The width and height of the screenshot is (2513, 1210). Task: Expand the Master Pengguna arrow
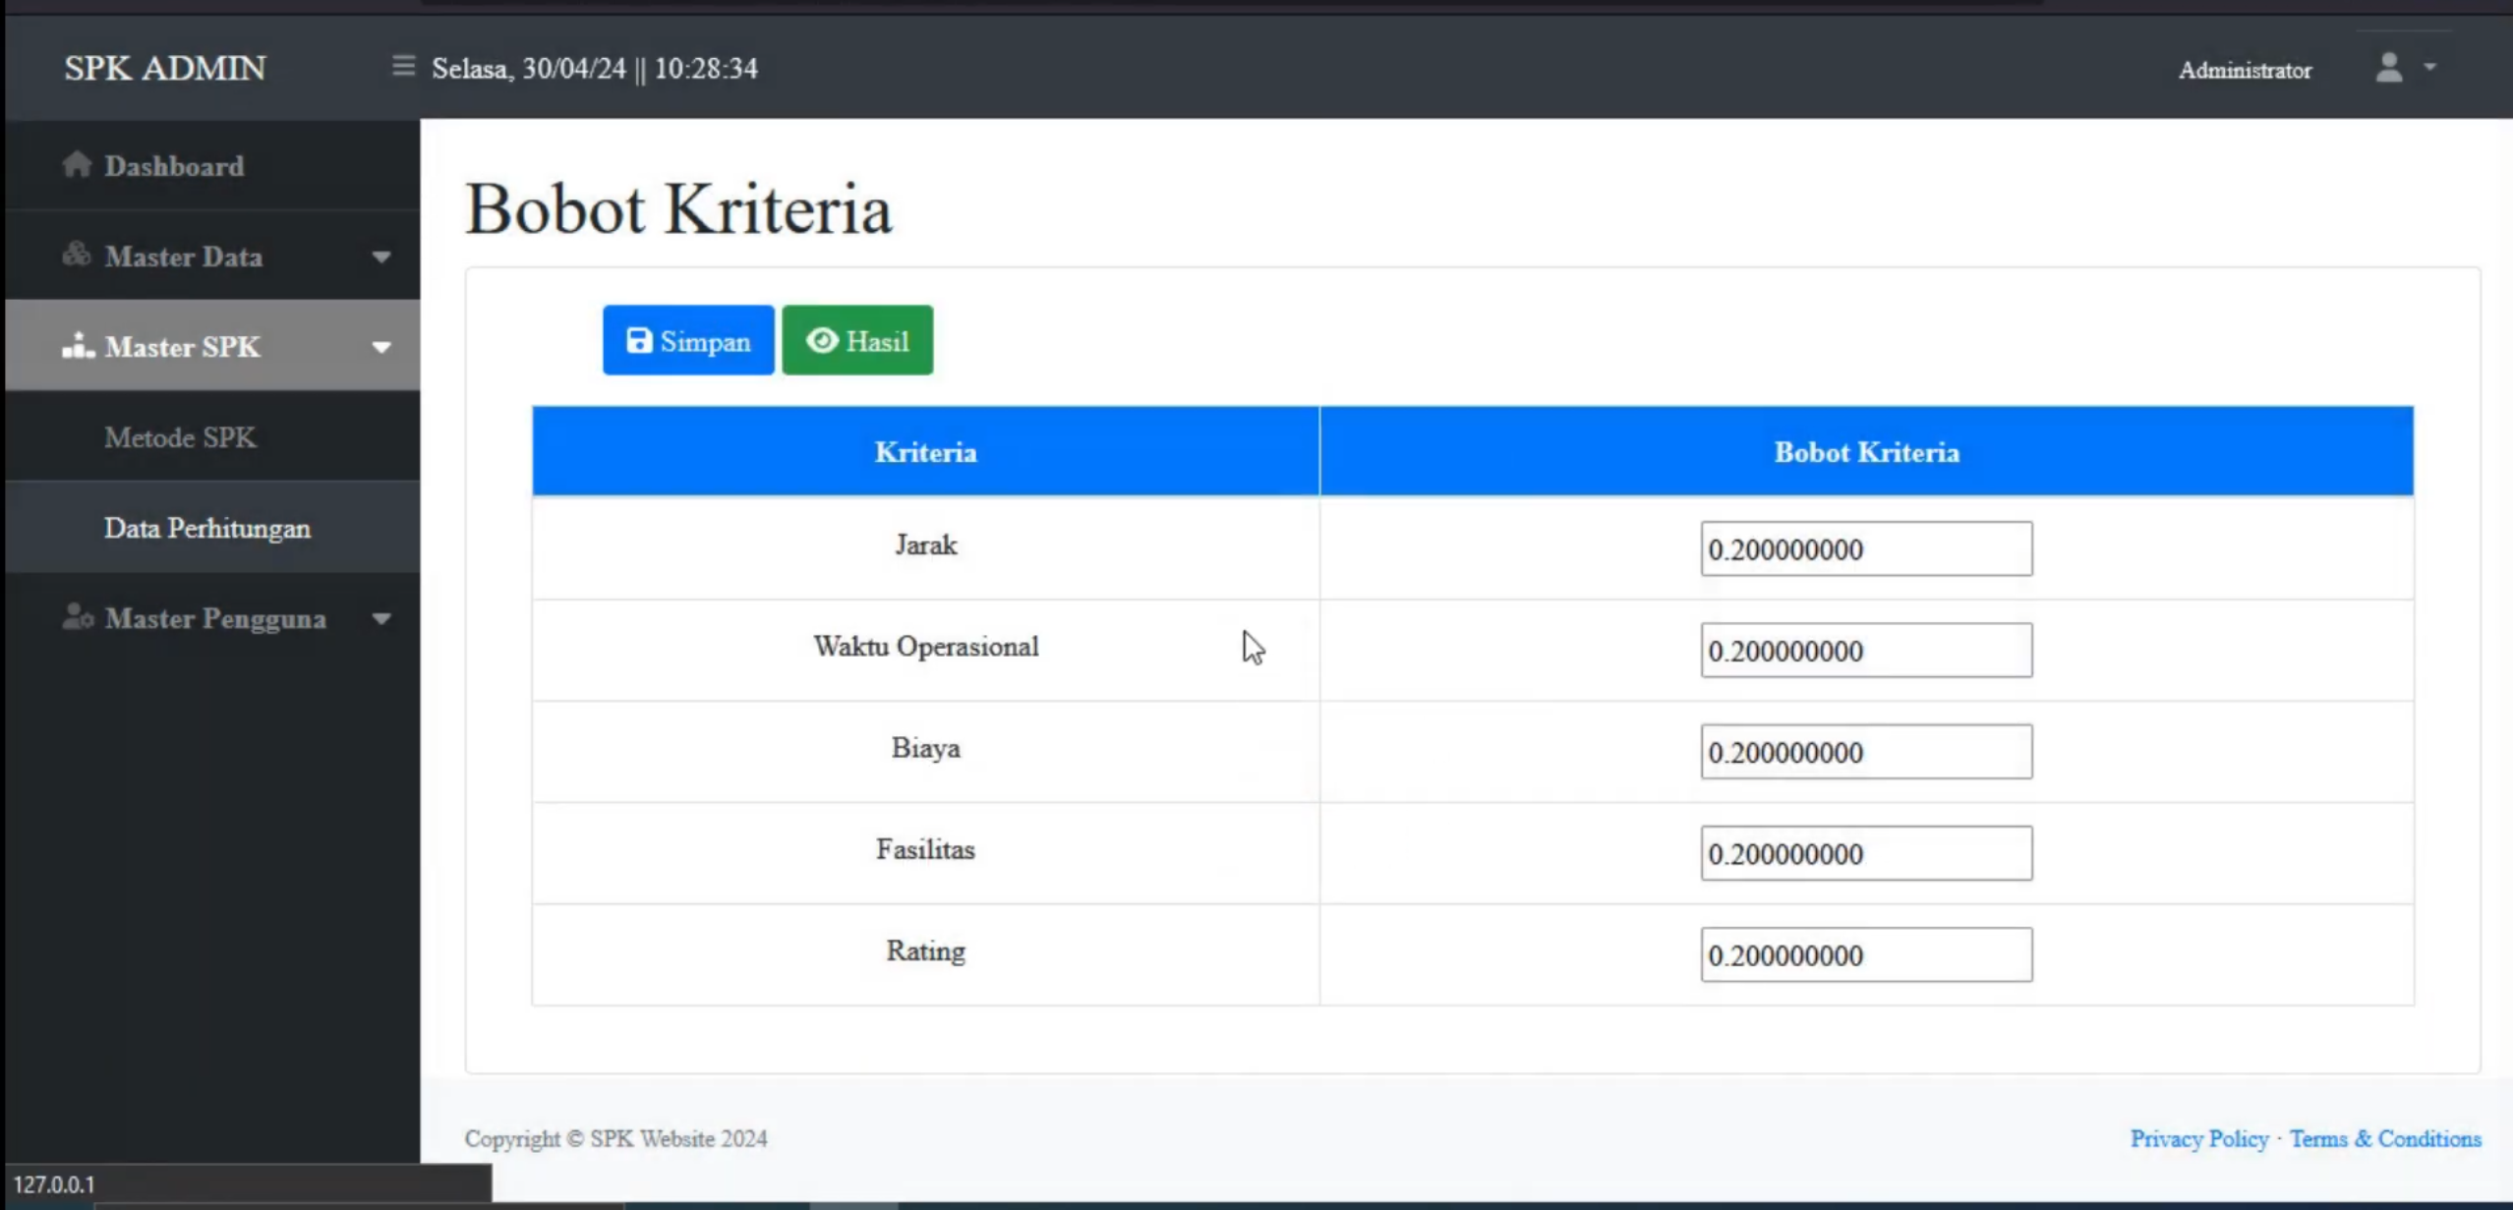[x=381, y=618]
